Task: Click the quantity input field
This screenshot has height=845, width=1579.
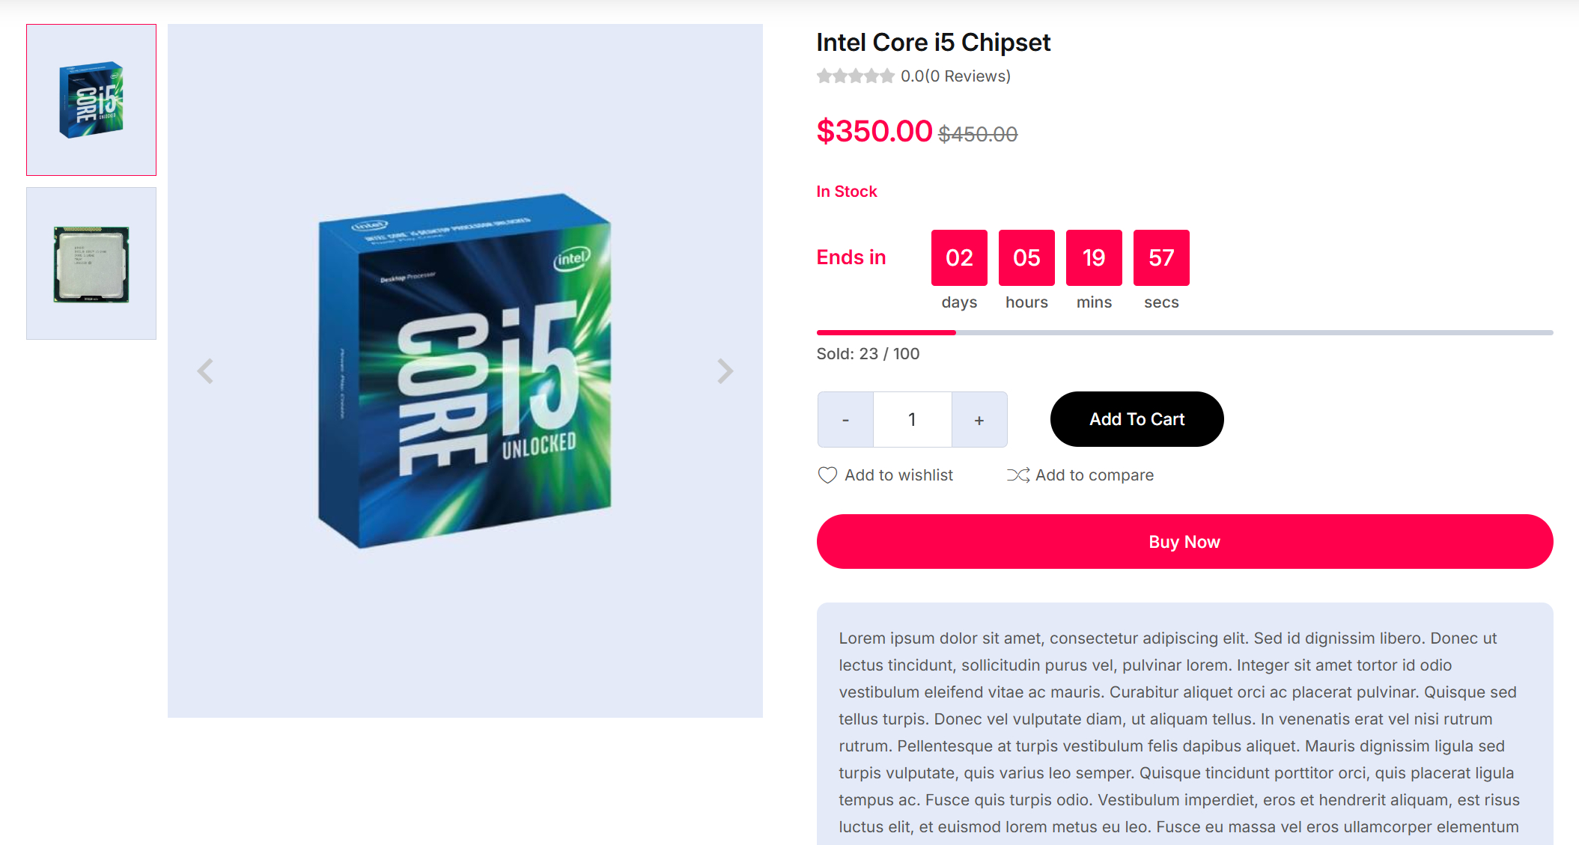Action: (x=912, y=420)
